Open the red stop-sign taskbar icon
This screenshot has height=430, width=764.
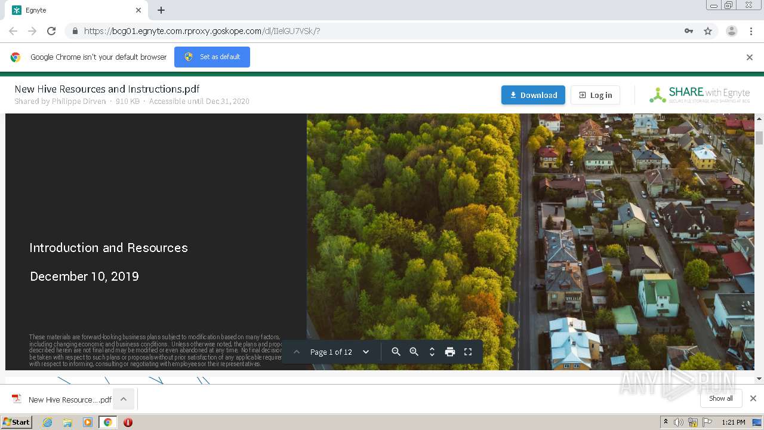(128, 422)
